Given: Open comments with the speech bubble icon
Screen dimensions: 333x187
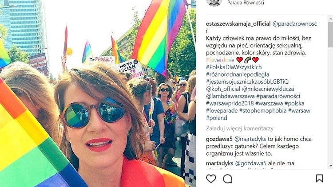Looking at the screenshot, I should pos(227,179).
